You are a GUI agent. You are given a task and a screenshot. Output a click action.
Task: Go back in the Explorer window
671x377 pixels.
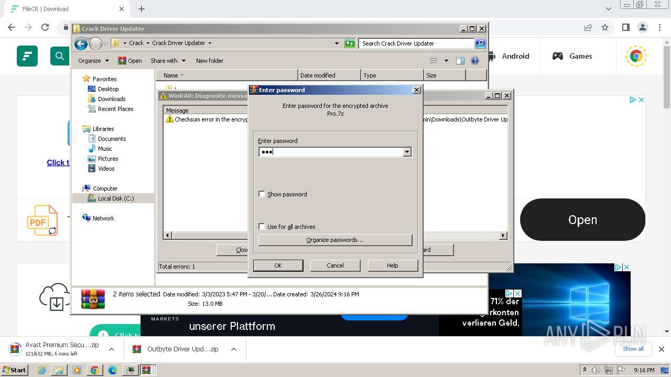81,43
